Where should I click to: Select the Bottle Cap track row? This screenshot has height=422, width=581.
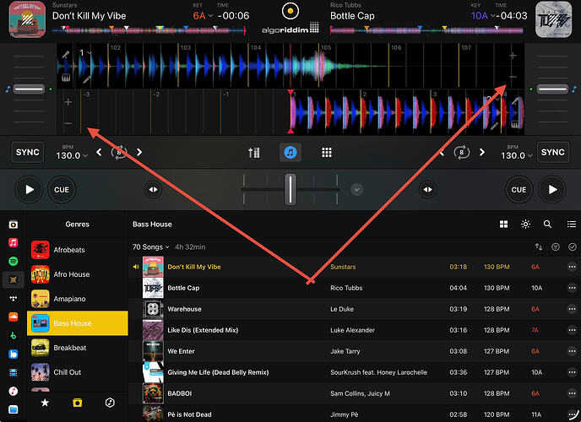338,288
